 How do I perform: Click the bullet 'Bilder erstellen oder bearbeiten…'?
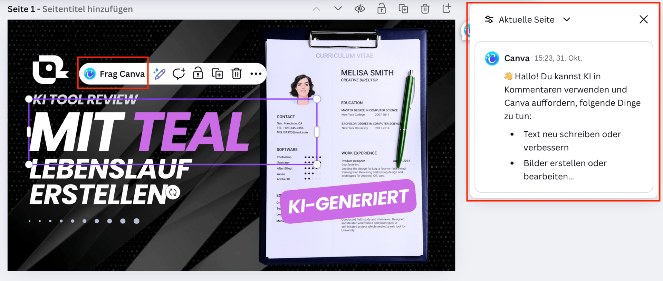565,170
